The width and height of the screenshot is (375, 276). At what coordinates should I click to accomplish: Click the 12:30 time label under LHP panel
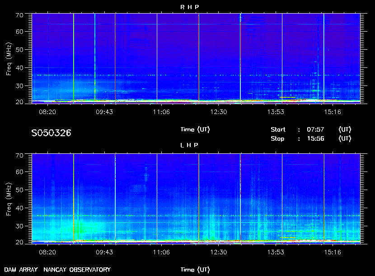(219, 252)
